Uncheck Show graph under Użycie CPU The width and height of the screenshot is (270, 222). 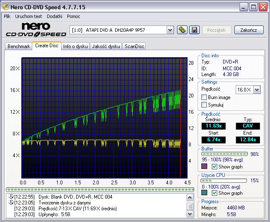(214, 193)
